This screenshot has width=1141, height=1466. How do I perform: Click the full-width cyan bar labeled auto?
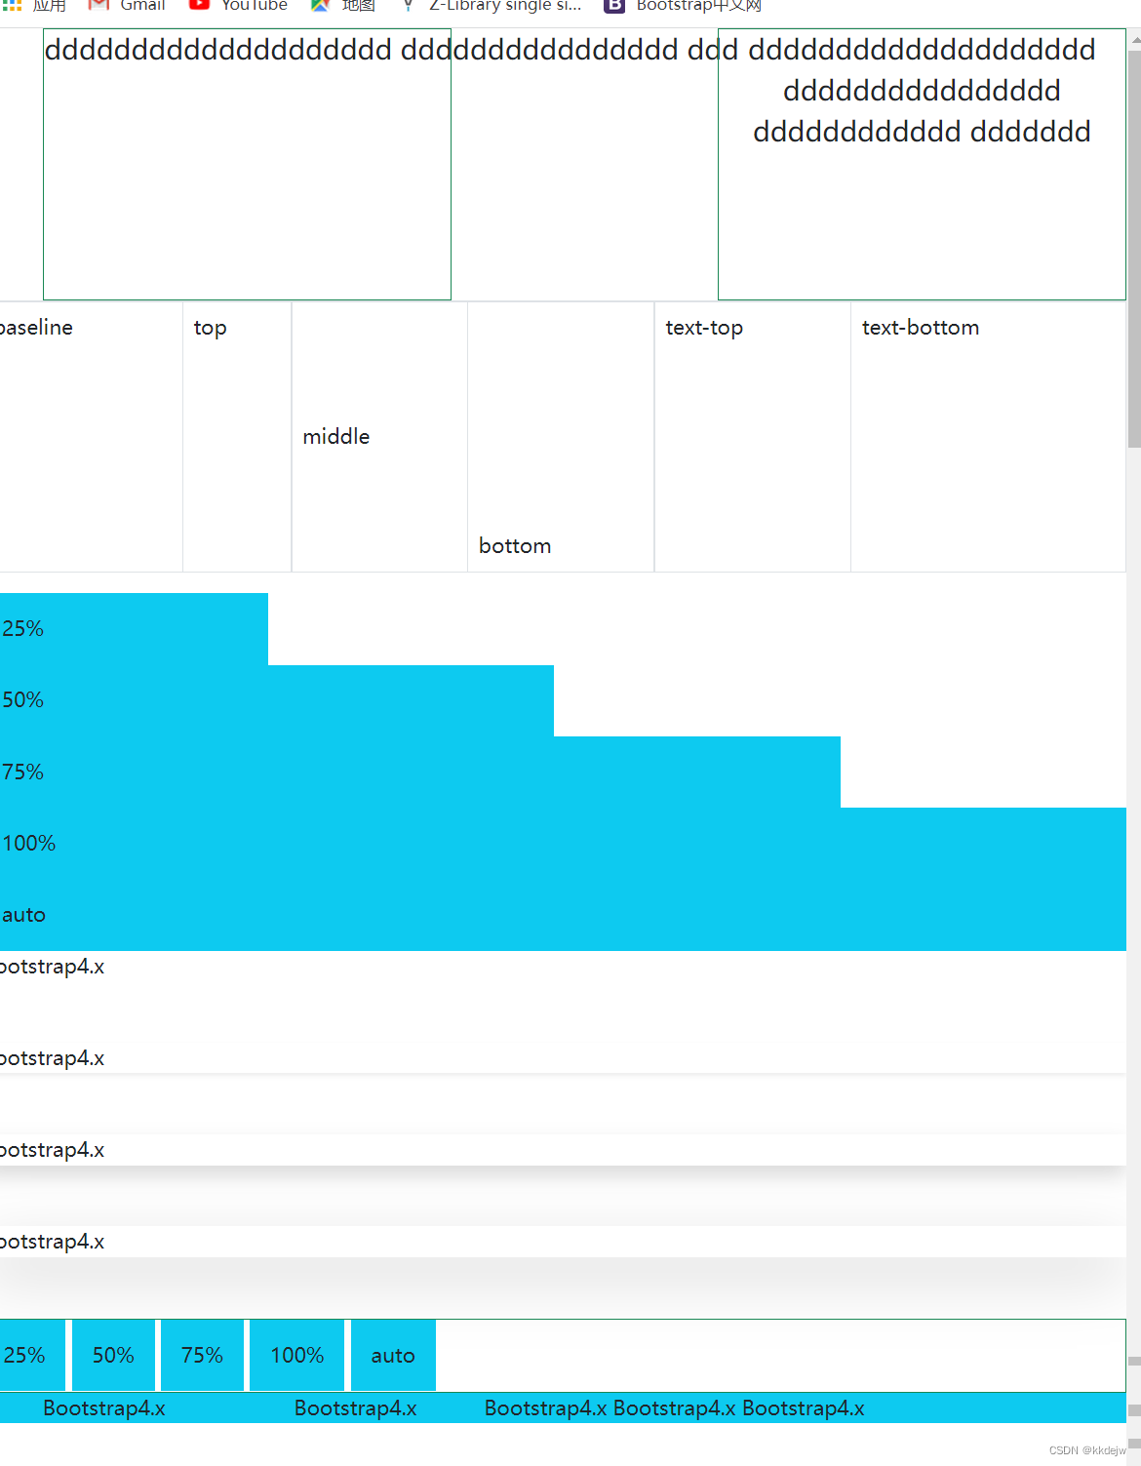pyautogui.click(x=563, y=915)
